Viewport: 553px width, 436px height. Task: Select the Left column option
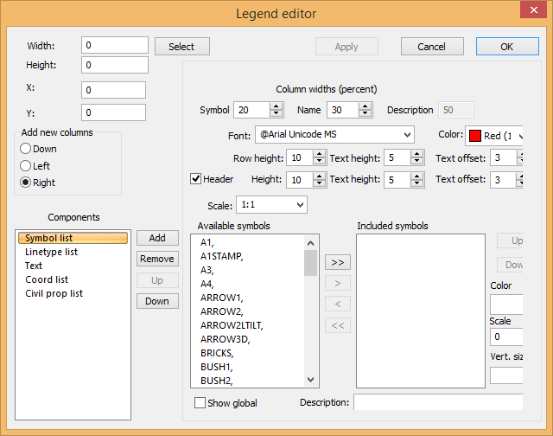(x=26, y=165)
